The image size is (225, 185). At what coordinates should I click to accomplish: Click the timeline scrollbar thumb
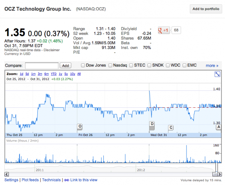[215, 174]
